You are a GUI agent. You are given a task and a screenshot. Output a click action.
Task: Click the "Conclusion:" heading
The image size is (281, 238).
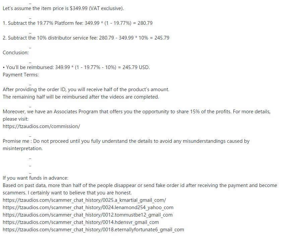[x=16, y=53]
